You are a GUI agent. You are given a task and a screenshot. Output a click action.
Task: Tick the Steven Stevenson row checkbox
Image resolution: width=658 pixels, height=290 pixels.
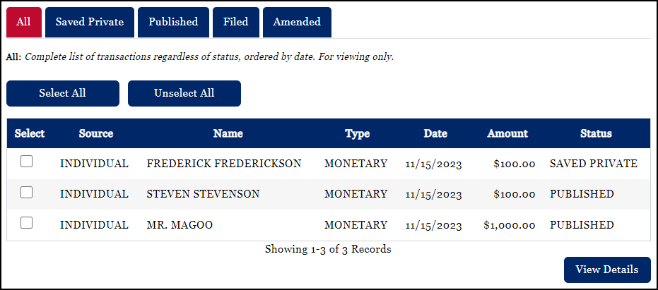[27, 192]
